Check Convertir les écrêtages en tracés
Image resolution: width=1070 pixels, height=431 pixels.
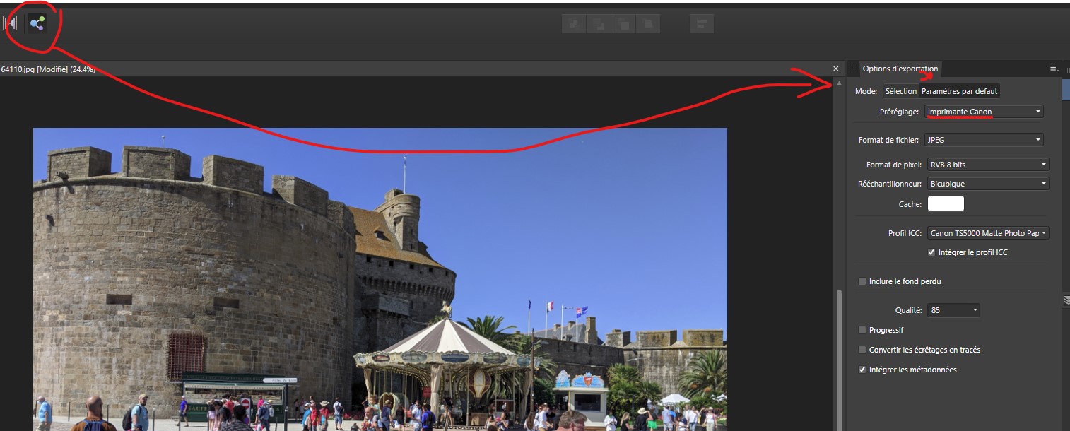[862, 350]
